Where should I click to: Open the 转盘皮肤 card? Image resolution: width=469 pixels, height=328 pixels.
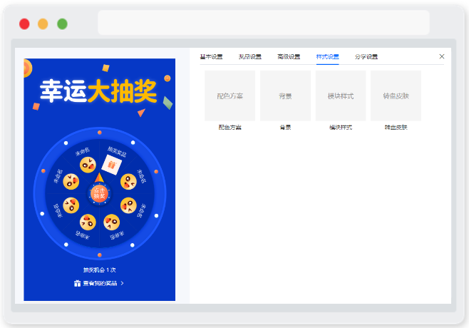tap(396, 96)
